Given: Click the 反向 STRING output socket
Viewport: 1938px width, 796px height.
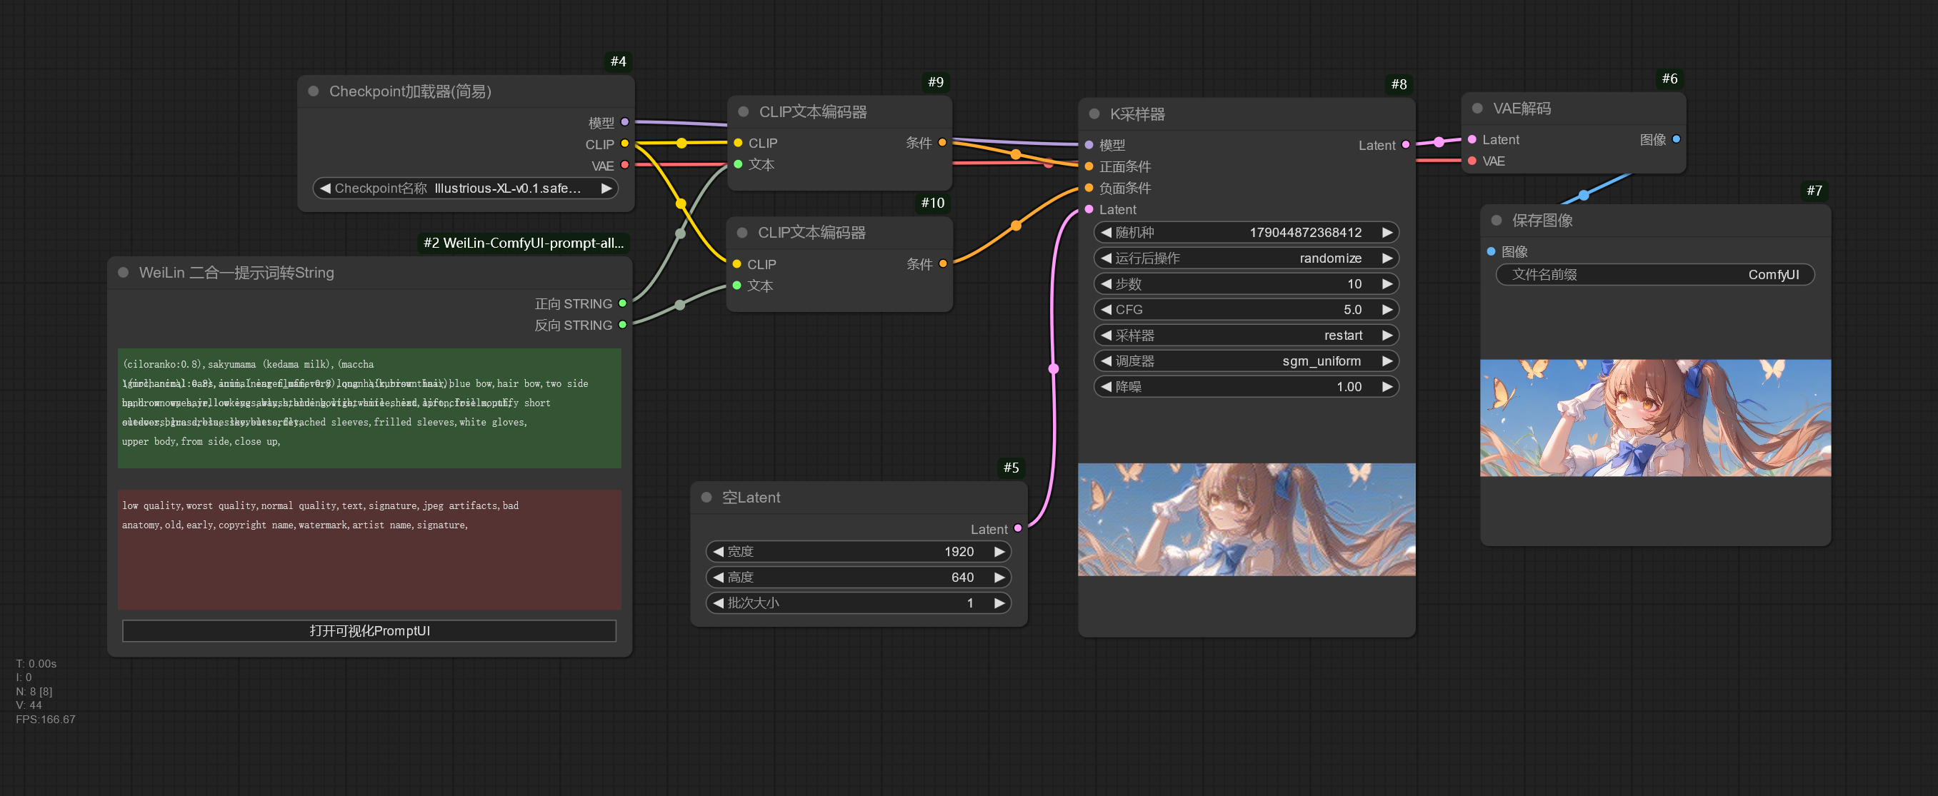Looking at the screenshot, I should (x=622, y=325).
